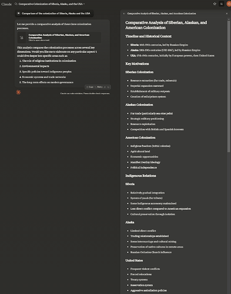The width and height of the screenshot is (231, 294).
Task: Click the chat search icon beside title
Action: click(16, 4)
